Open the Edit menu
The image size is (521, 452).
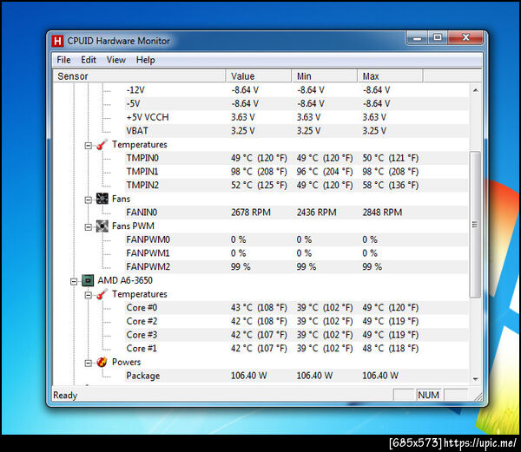tap(89, 60)
